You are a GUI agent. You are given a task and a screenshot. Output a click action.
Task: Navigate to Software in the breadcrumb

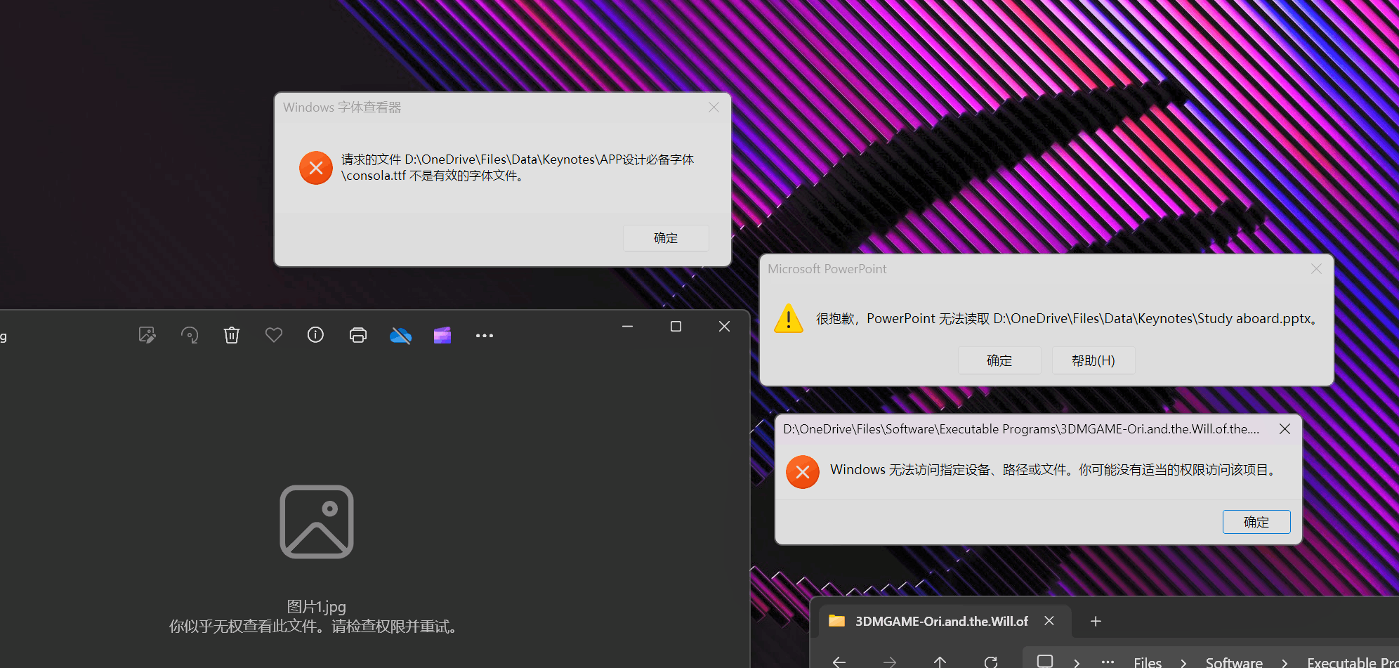pyautogui.click(x=1234, y=662)
